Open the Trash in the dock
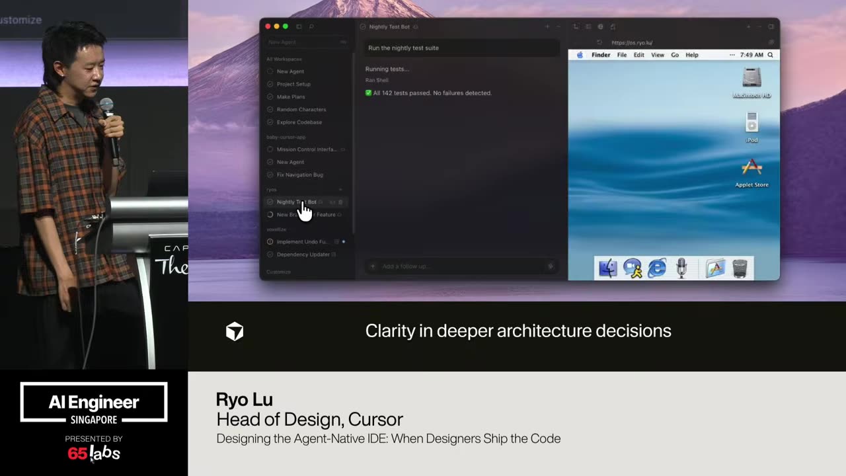This screenshot has height=476, width=846. (740, 268)
